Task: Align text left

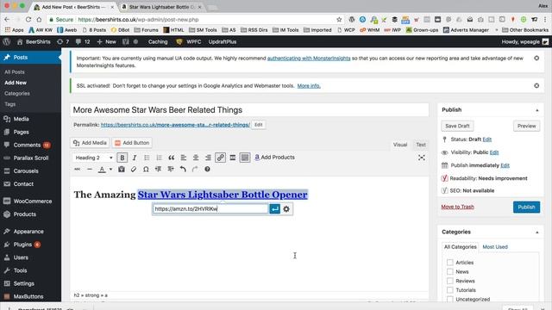Action: pyautogui.click(x=184, y=158)
